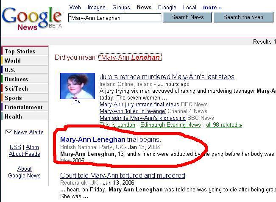
Task: Open 'Mary-Ann Leneghan trial begins.' headline
Action: (111, 139)
